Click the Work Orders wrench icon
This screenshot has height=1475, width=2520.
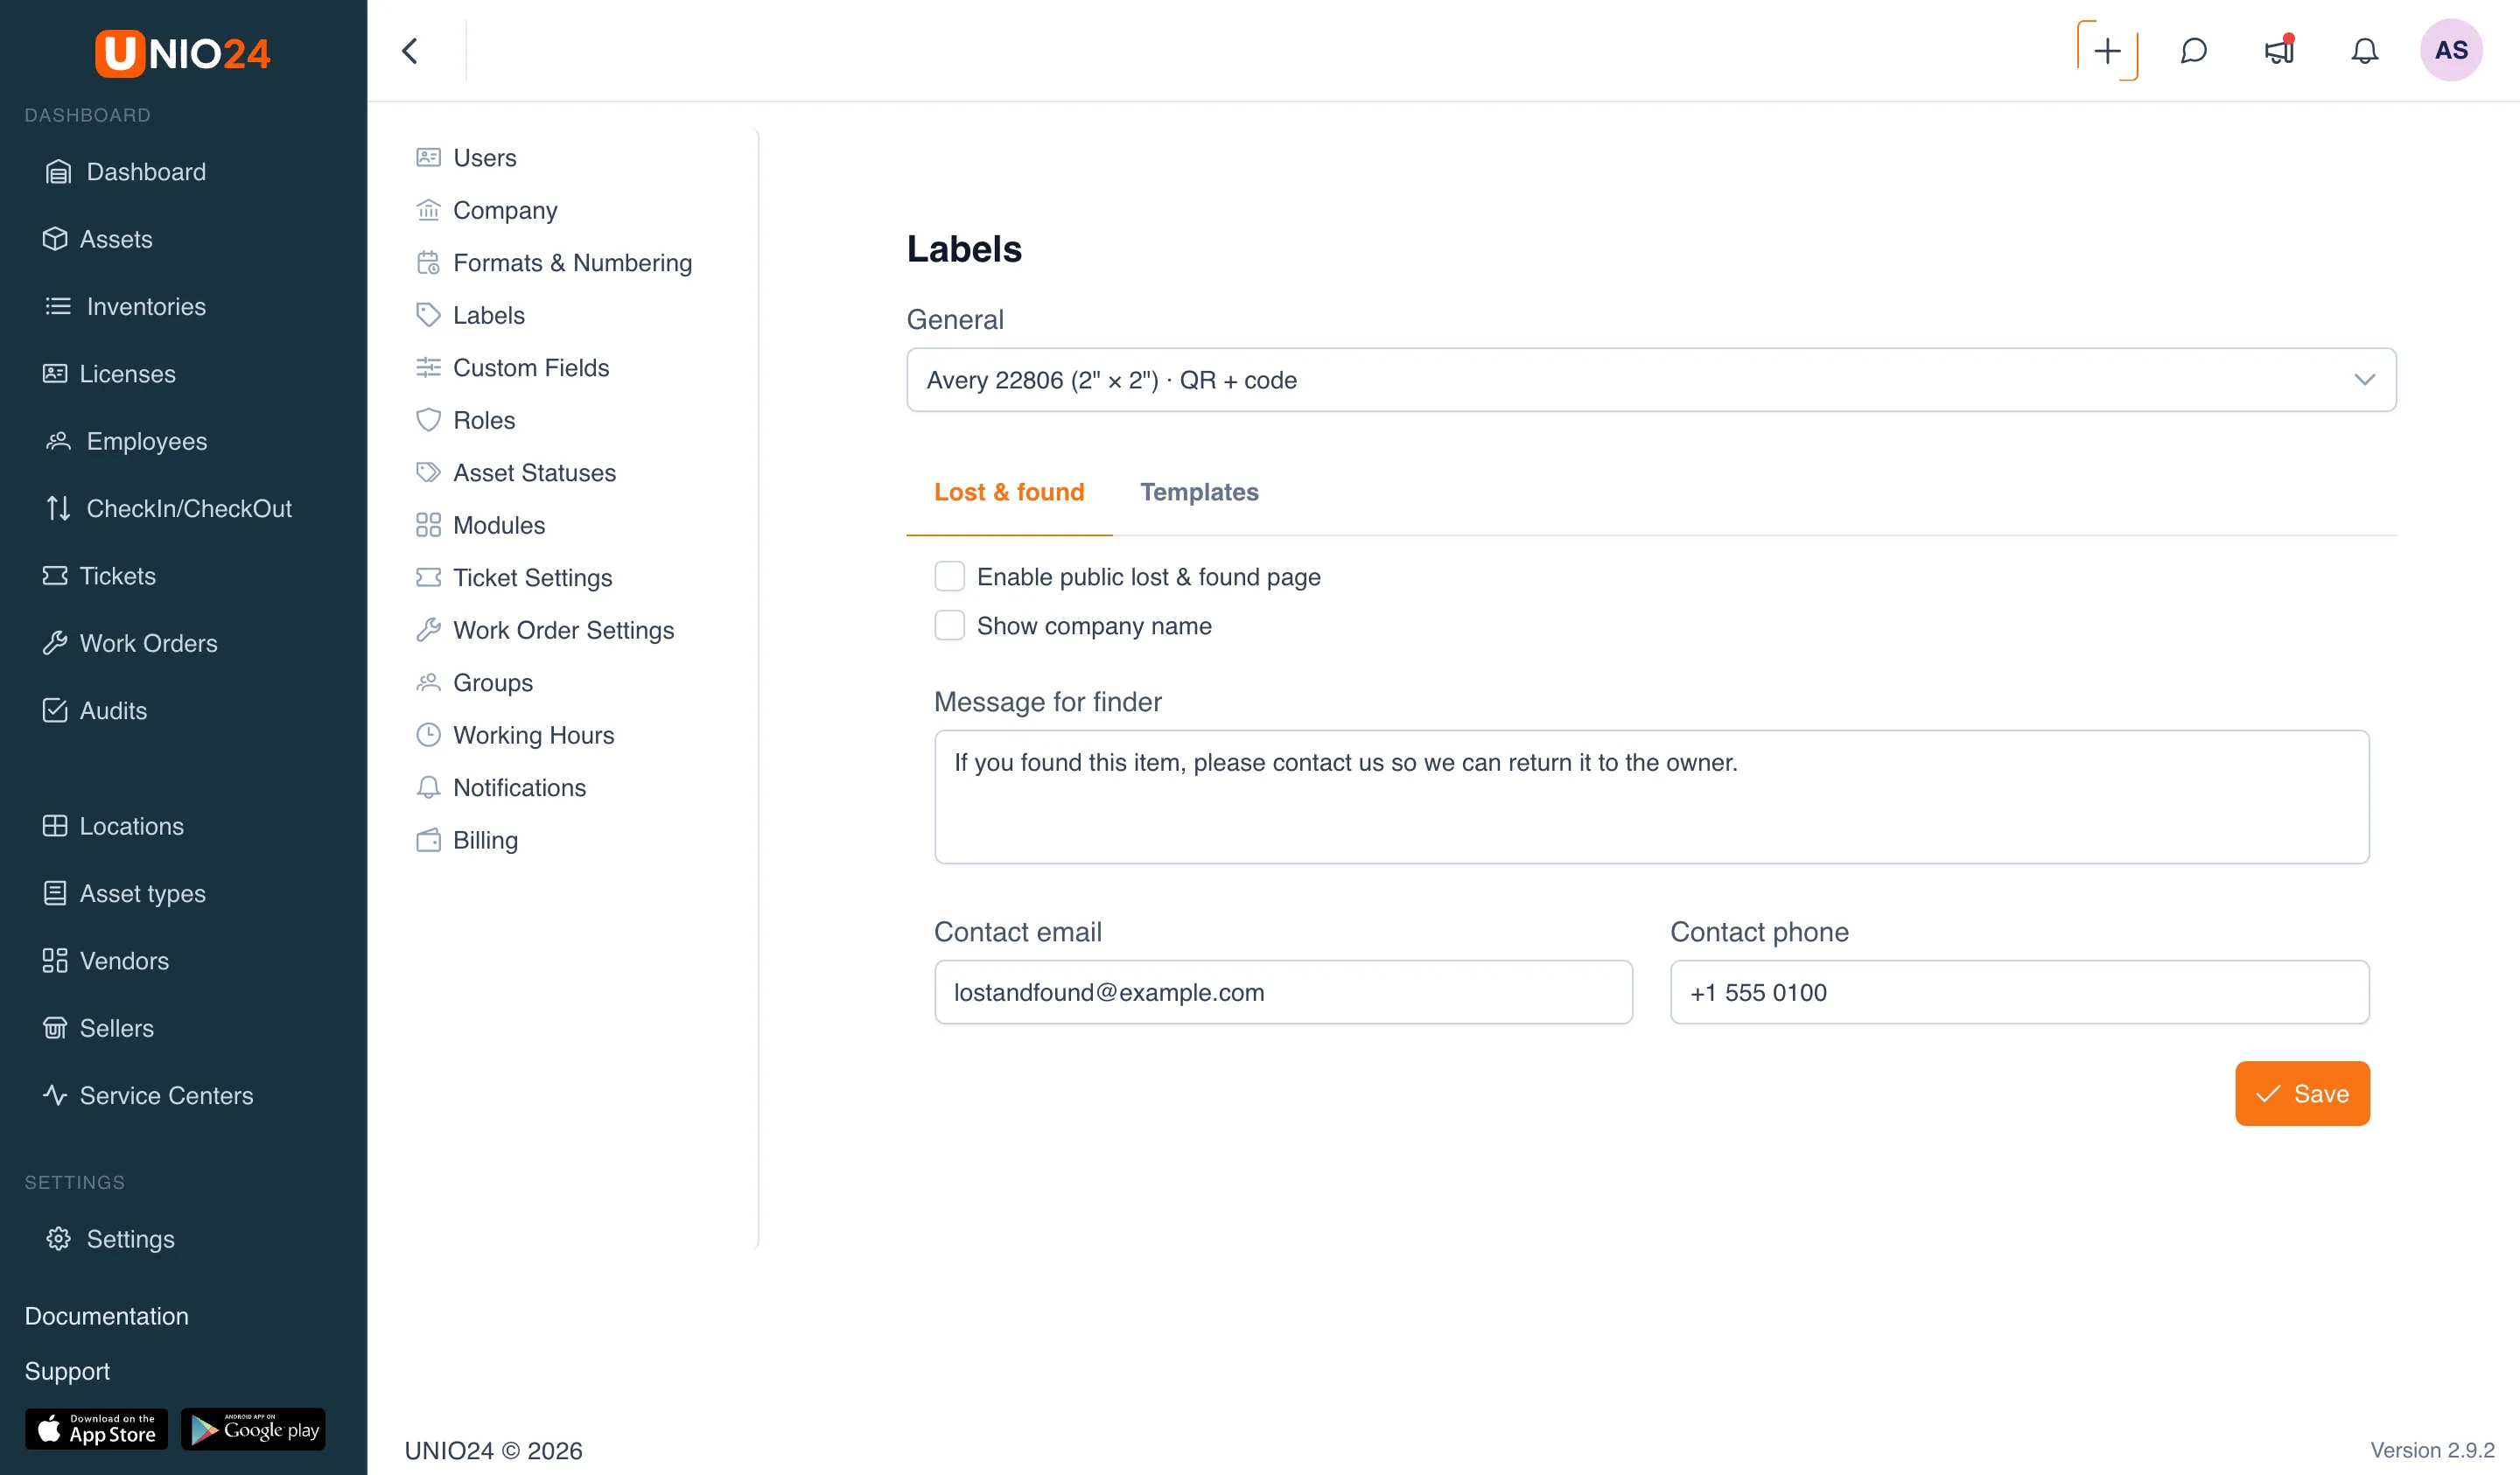55,643
